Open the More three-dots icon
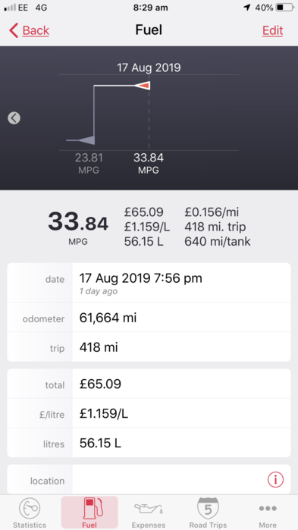The height and width of the screenshot is (530, 298). pos(268,508)
